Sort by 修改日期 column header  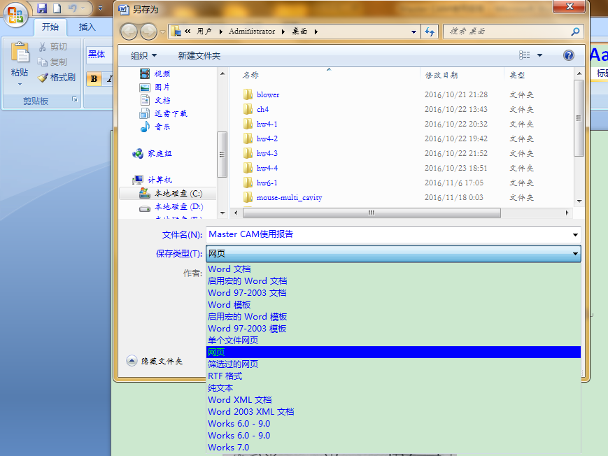tap(441, 76)
